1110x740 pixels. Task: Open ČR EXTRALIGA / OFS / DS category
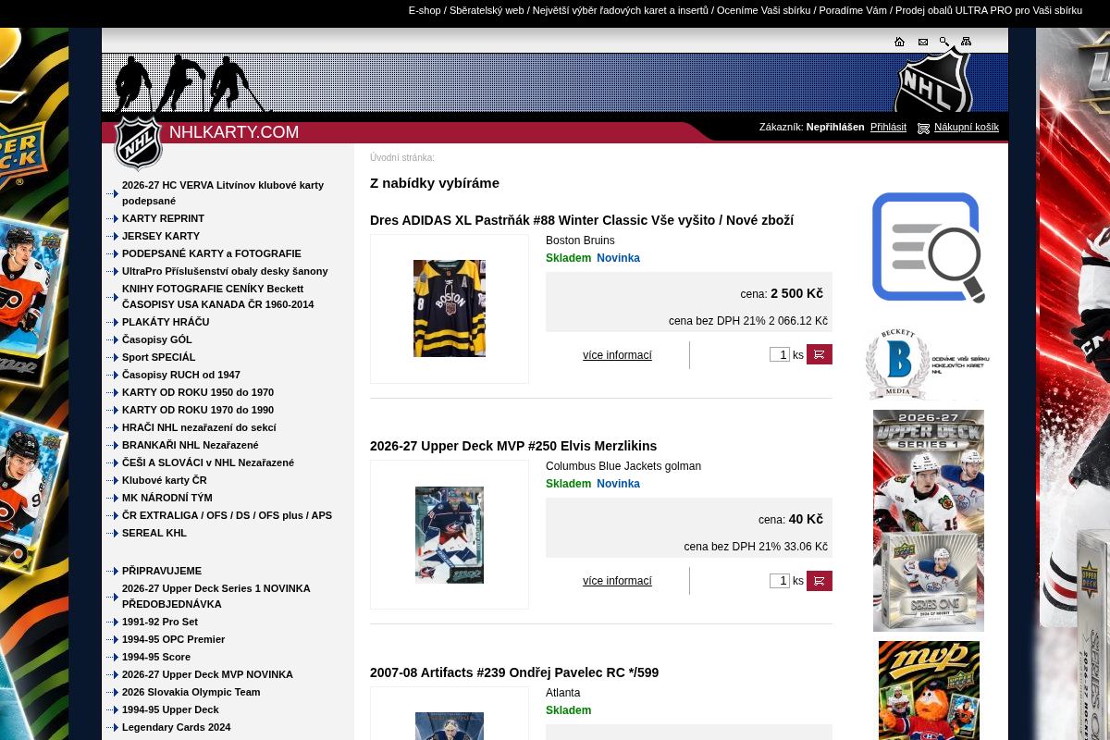(227, 515)
